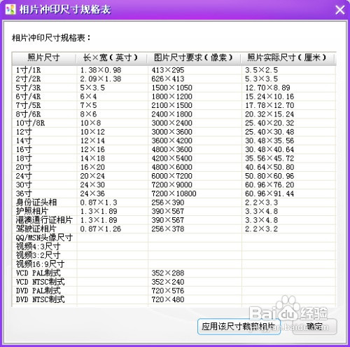
Task: Select the 护照相片 row
Action: pos(174,211)
